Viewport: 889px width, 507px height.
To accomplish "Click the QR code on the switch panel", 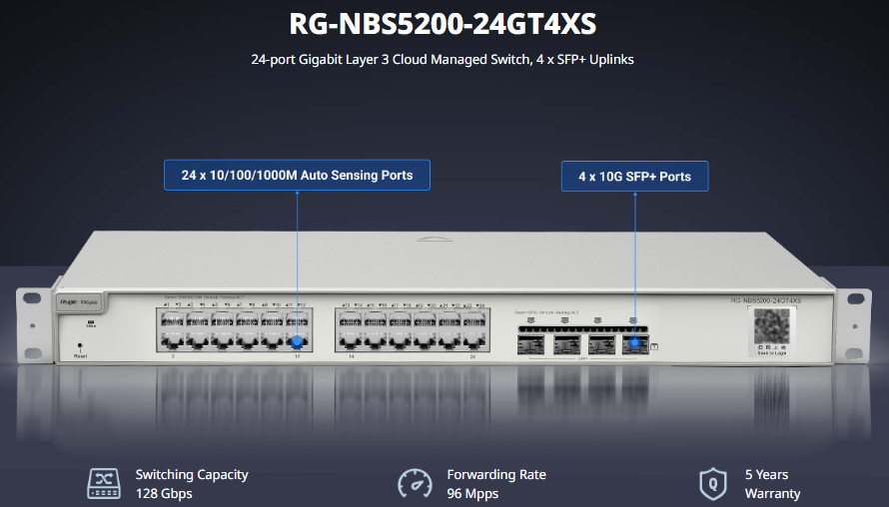I will click(772, 324).
